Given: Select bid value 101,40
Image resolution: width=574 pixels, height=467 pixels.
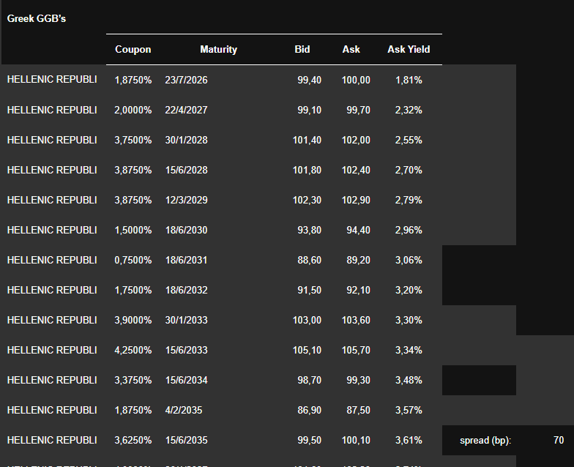Looking at the screenshot, I should [307, 141].
